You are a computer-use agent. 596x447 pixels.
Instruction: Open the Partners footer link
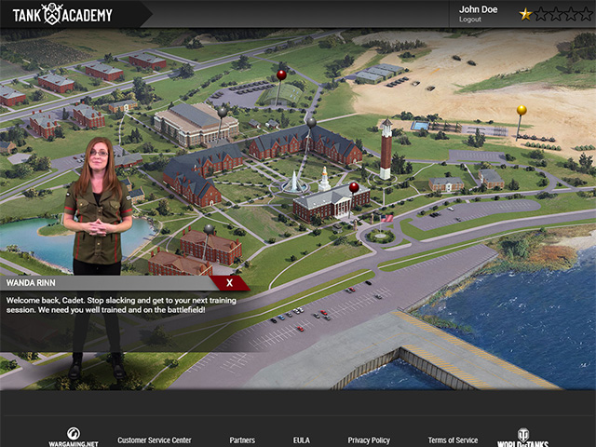click(x=242, y=440)
